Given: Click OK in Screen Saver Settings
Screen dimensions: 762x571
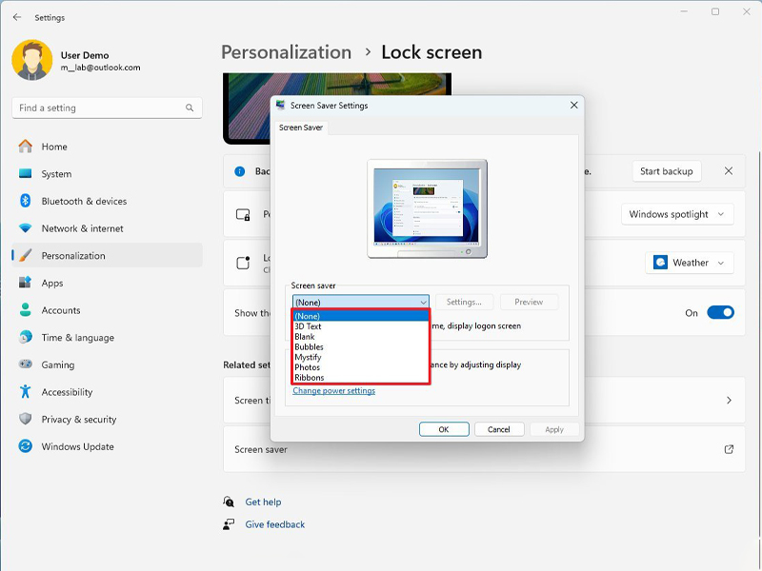Looking at the screenshot, I should pyautogui.click(x=444, y=429).
